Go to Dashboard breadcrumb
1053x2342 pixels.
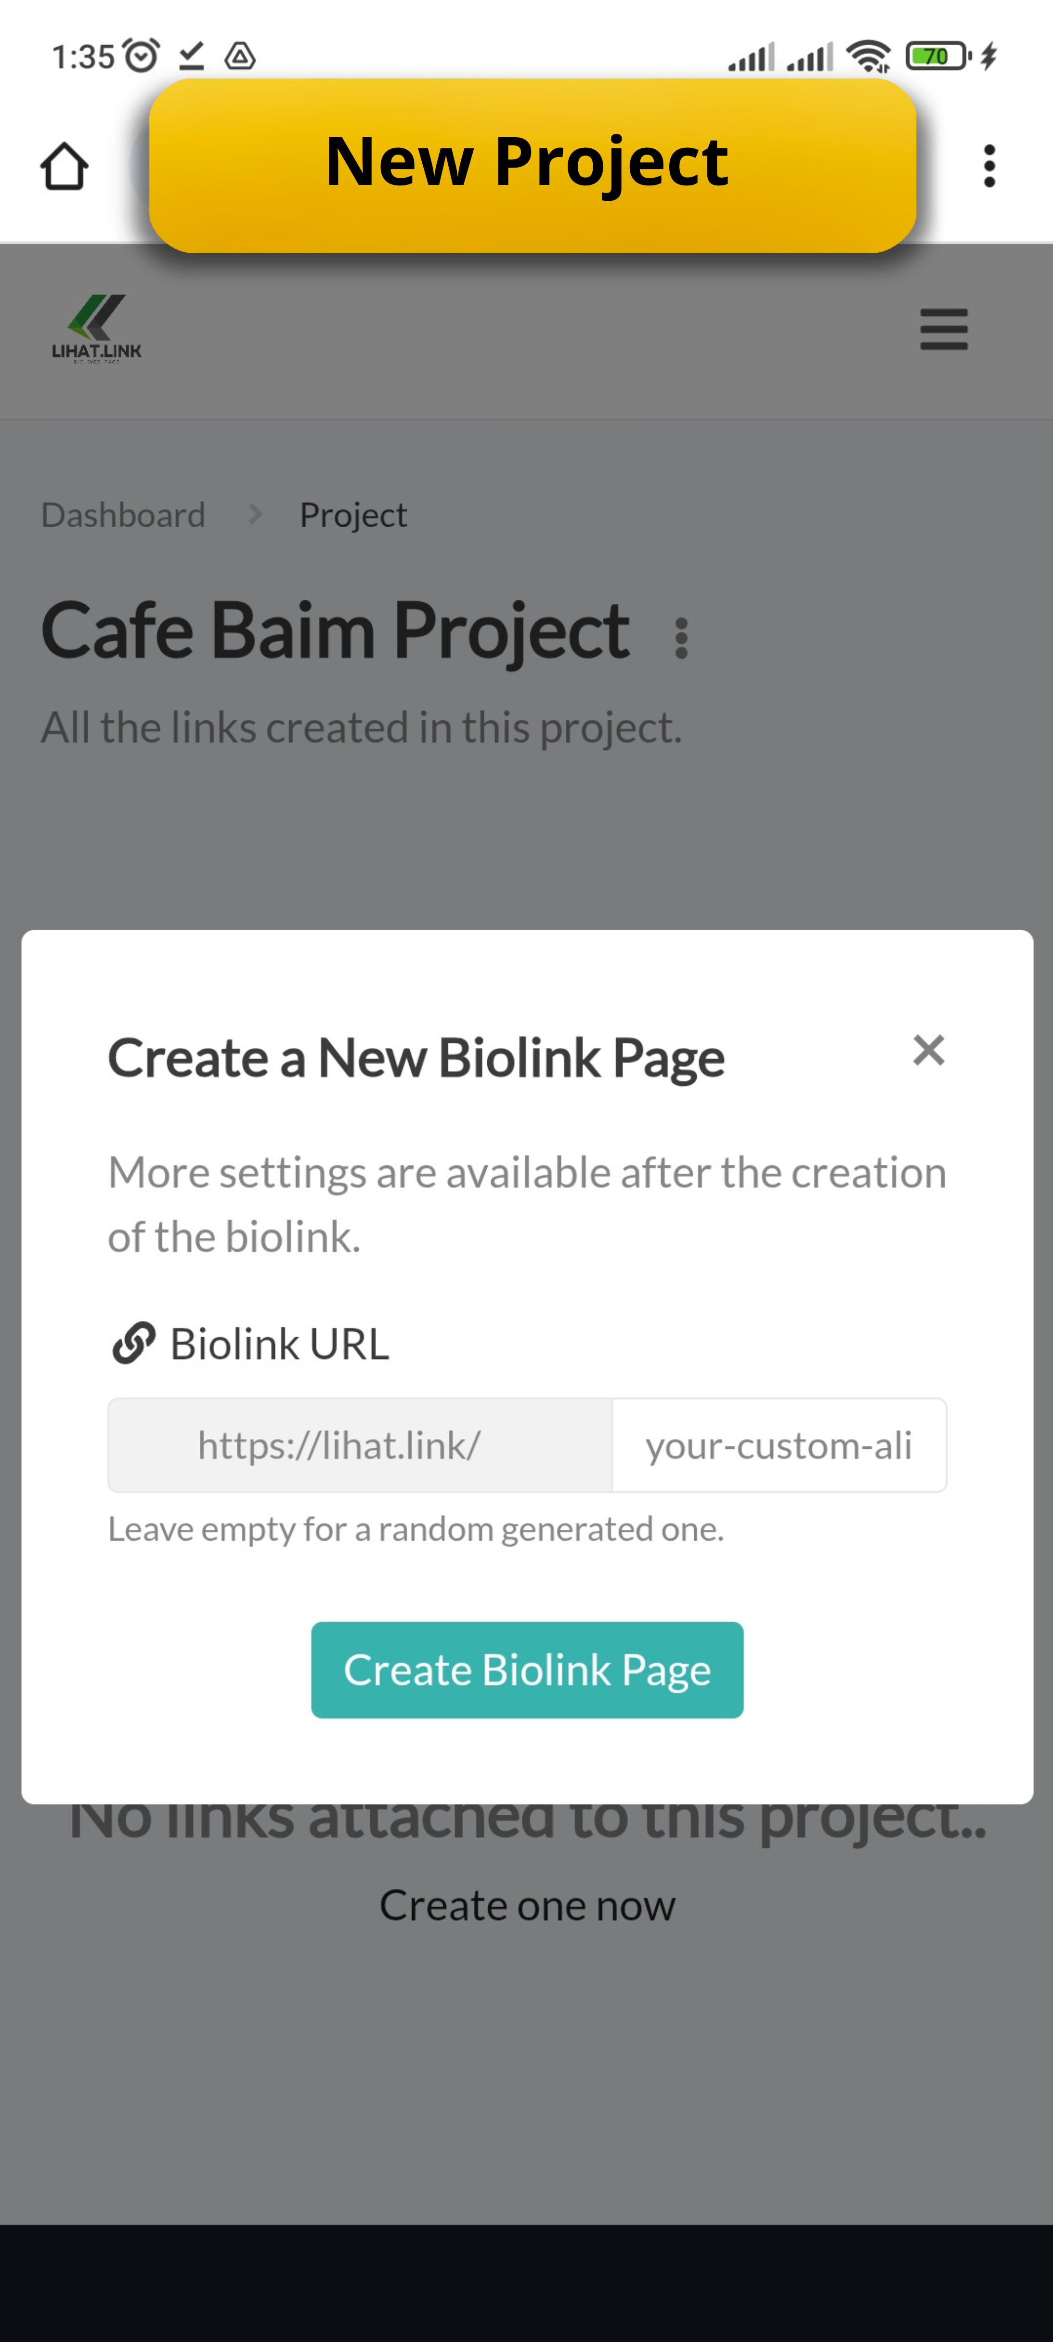pyautogui.click(x=124, y=516)
